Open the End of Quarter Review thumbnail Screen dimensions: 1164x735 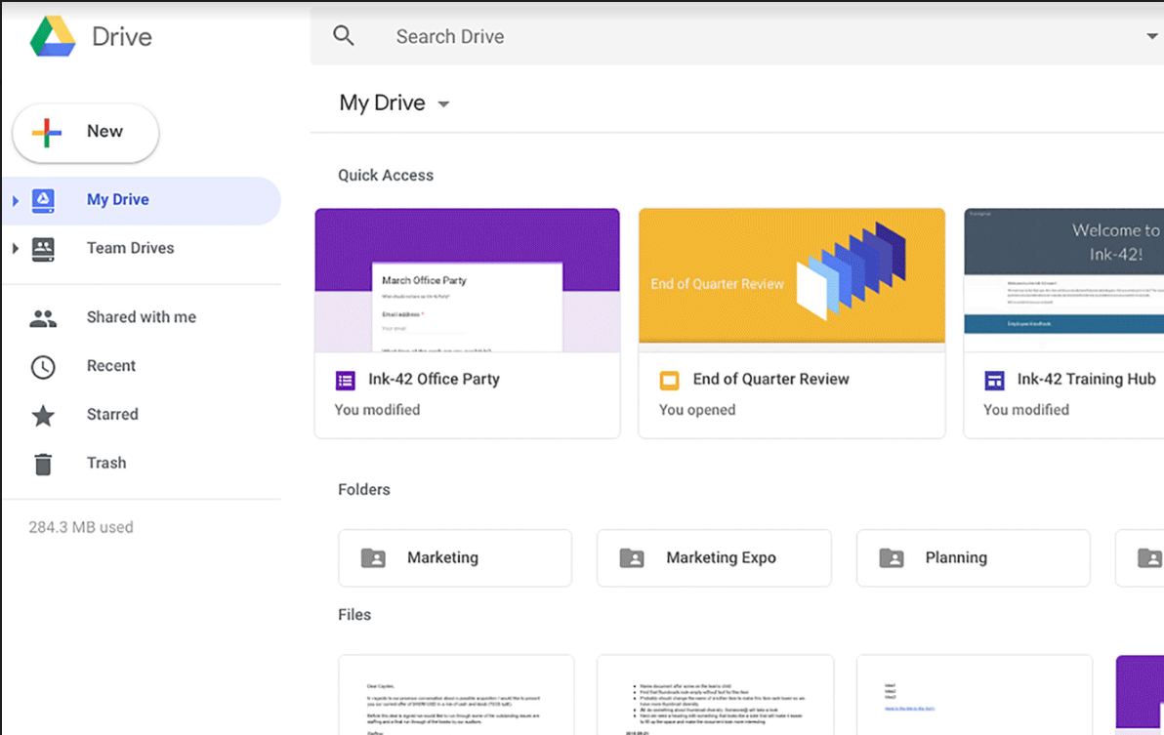click(791, 276)
